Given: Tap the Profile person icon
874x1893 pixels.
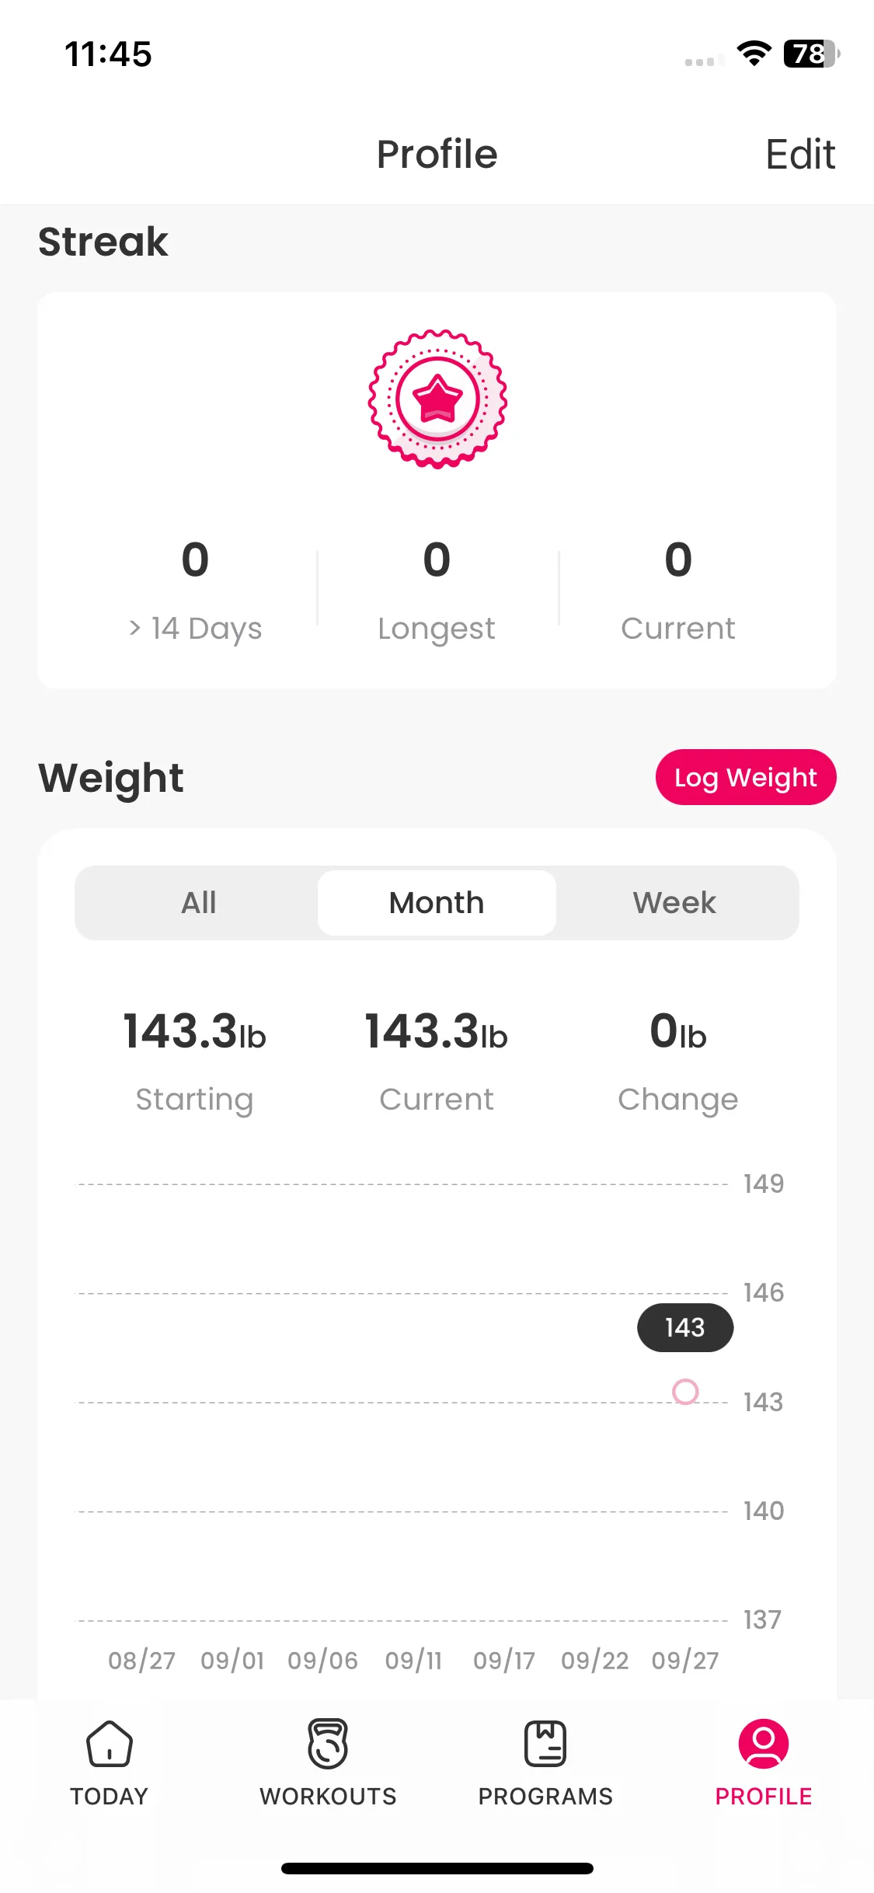Looking at the screenshot, I should [763, 1743].
